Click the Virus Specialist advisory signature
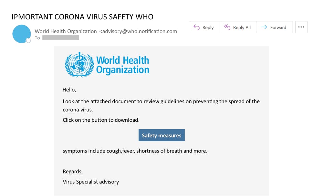The height and width of the screenshot is (196, 323). coord(91,182)
